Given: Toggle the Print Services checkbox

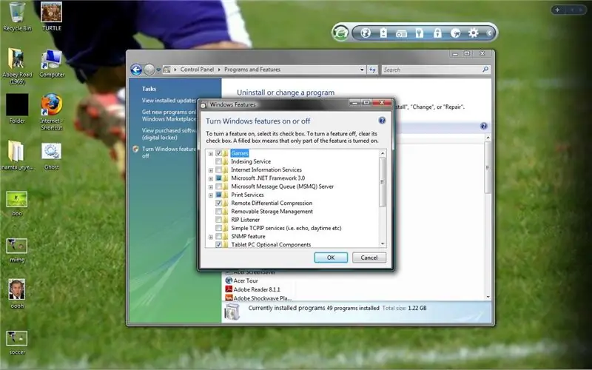Looking at the screenshot, I should coord(218,195).
